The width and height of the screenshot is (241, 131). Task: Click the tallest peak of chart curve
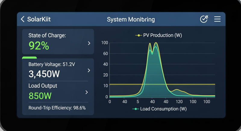coord(156,43)
